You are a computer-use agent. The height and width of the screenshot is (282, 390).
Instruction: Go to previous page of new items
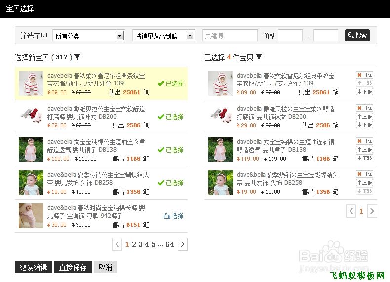click(x=117, y=244)
